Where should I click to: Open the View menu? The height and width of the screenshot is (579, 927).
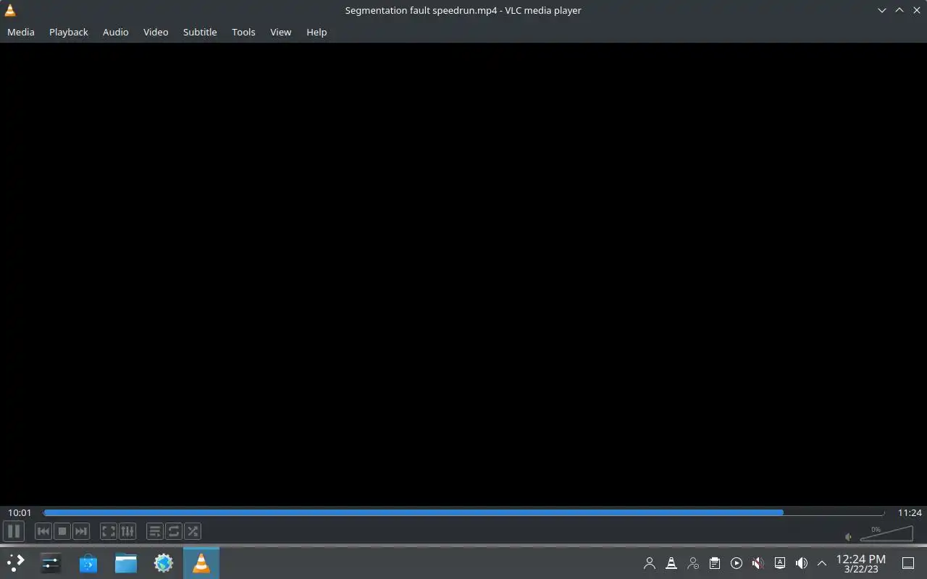[x=281, y=32]
